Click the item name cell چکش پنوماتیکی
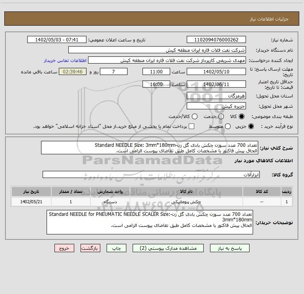The height and width of the screenshot is (294, 304). [x=186, y=202]
